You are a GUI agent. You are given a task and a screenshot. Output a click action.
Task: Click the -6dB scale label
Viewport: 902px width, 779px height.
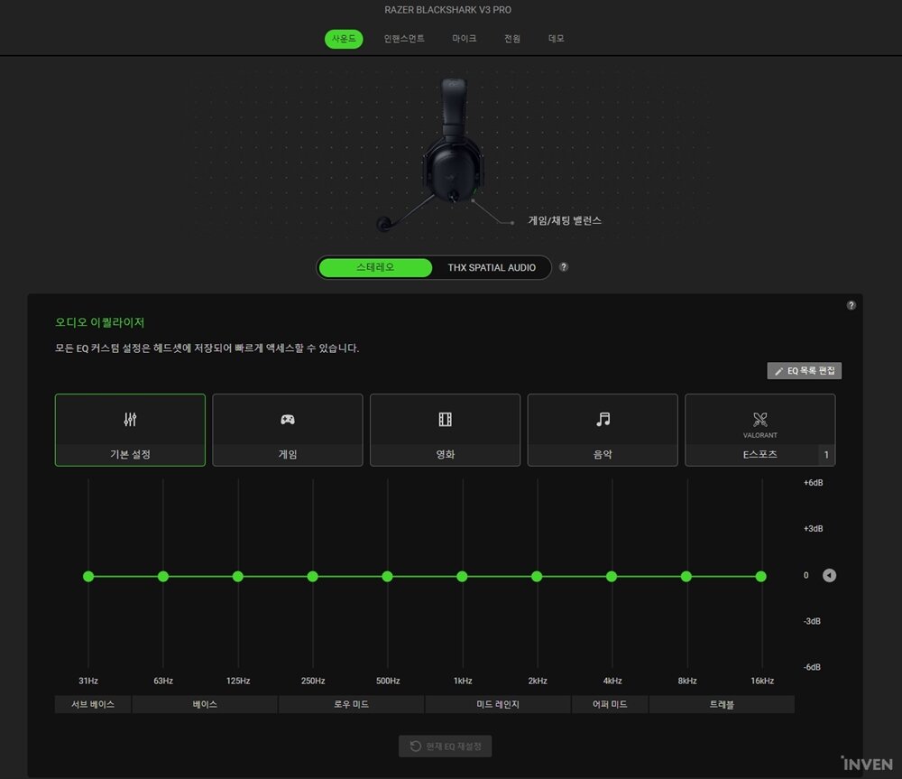[812, 667]
